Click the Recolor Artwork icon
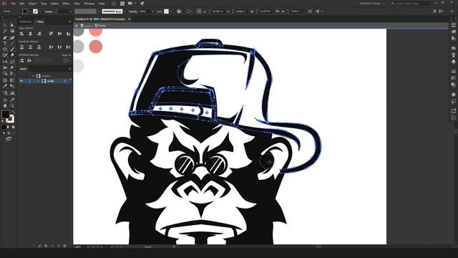458x258 pixels. click(x=179, y=11)
